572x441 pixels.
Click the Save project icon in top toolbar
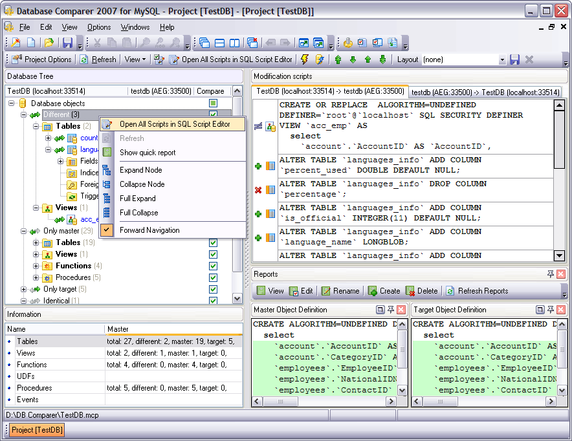click(67, 43)
